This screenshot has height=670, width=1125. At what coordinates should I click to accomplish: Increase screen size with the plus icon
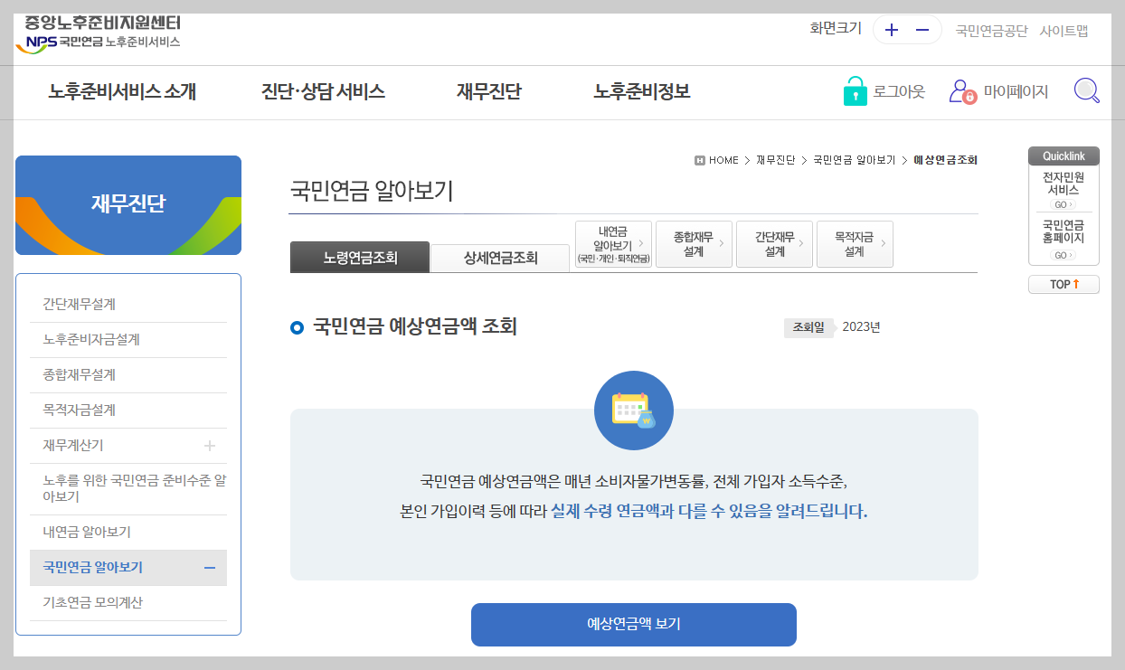tap(892, 29)
